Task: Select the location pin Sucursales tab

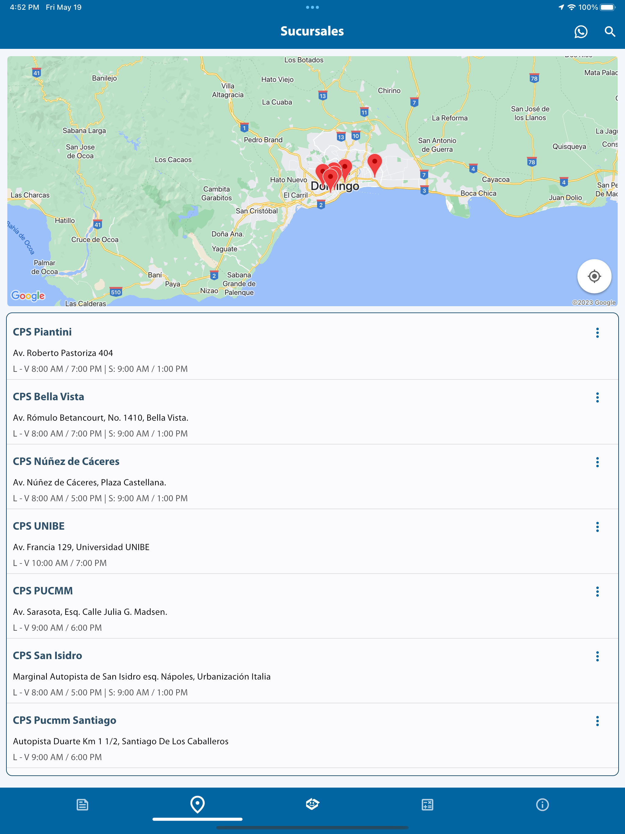Action: (x=197, y=805)
